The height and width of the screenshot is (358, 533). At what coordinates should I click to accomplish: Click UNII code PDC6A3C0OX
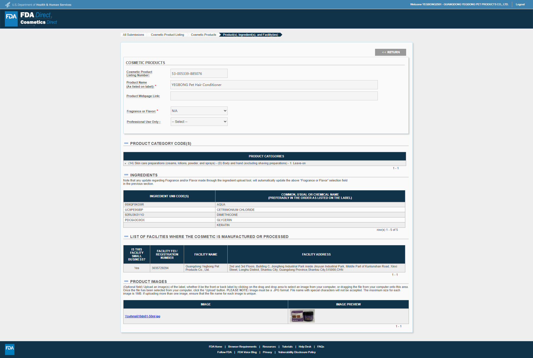135,220
